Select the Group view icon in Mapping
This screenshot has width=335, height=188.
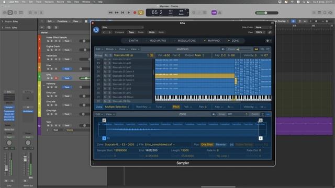tap(262, 49)
